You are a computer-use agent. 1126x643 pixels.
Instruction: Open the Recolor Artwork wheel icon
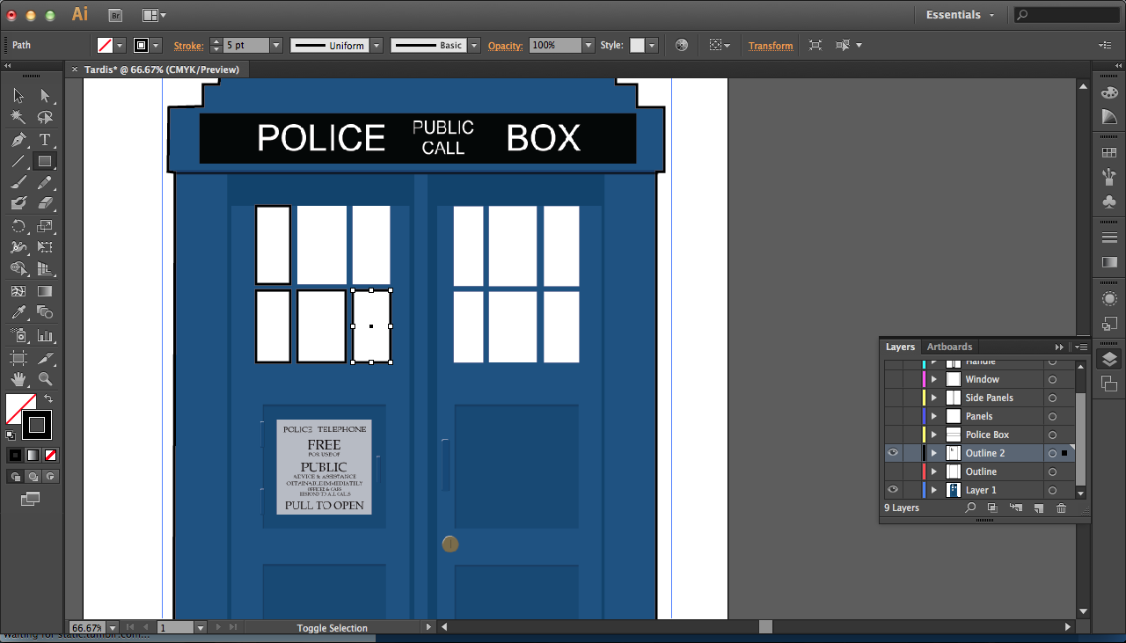(x=681, y=45)
